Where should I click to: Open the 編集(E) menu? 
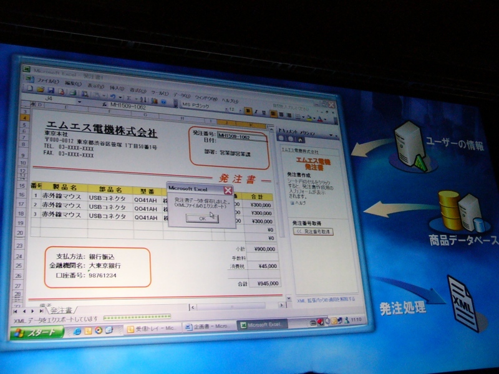point(73,84)
